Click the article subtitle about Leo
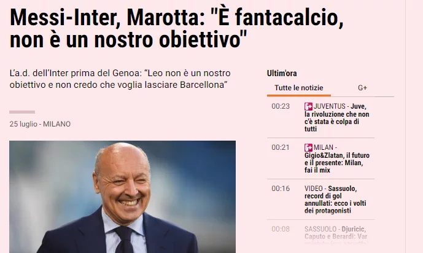Screen dimensions: 423x253 point(120,79)
